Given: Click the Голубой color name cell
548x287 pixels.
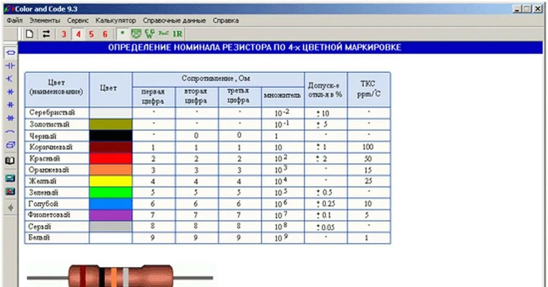Looking at the screenshot, I should [57, 203].
